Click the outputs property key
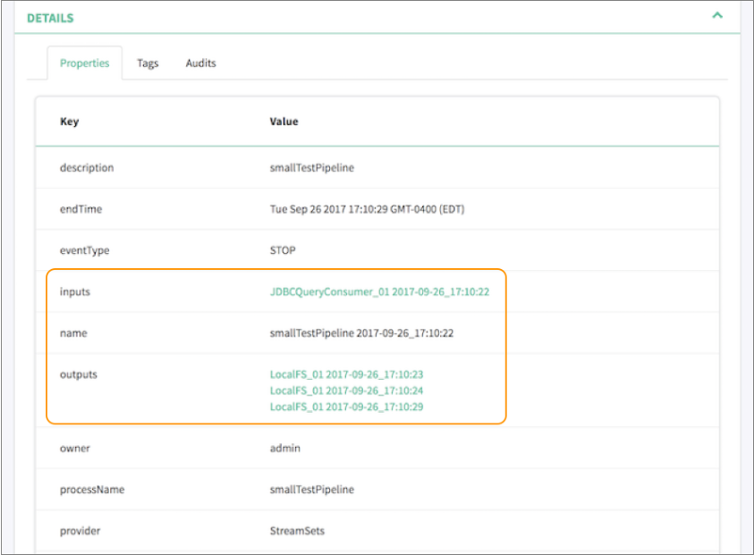The height and width of the screenshot is (555, 754). [78, 374]
